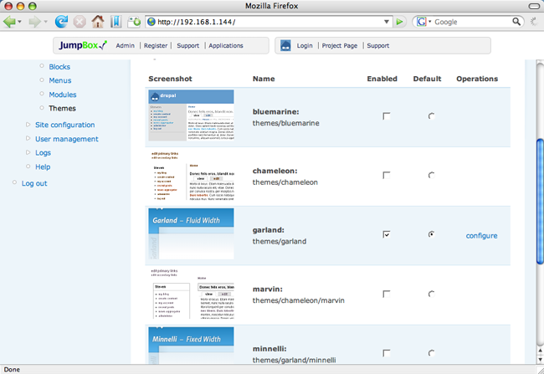The width and height of the screenshot is (544, 374).
Task: Click the scrollbar down arrow
Action: click(540, 360)
